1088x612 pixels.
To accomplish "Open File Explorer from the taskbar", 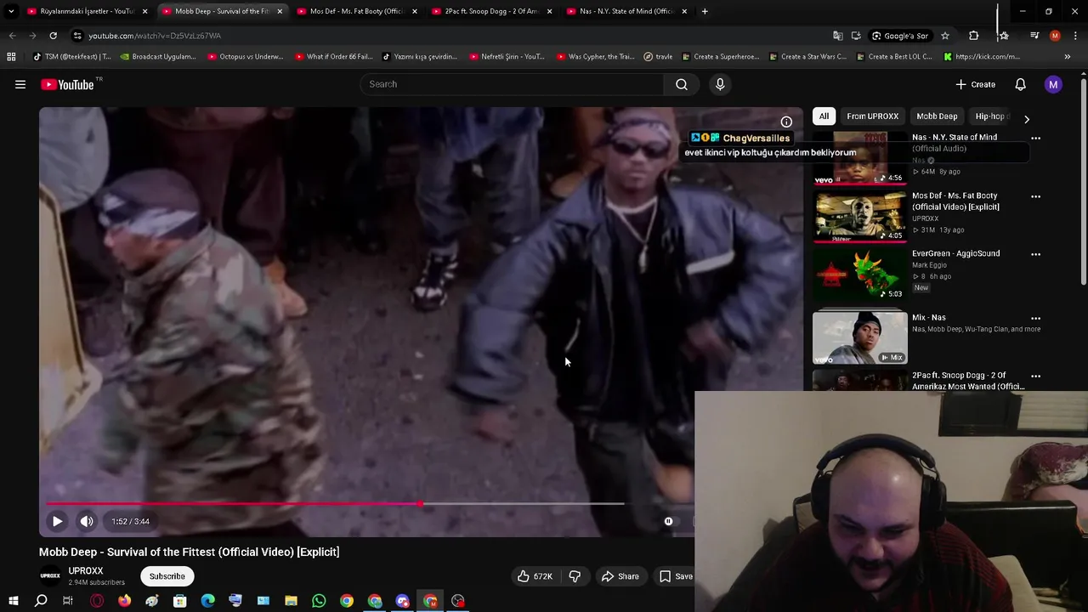I will point(291,601).
